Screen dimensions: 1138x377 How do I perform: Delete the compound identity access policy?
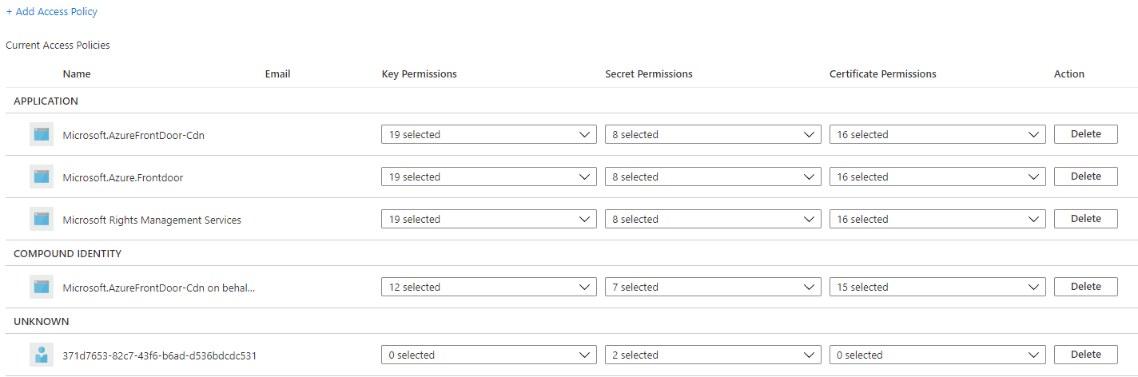click(x=1085, y=287)
